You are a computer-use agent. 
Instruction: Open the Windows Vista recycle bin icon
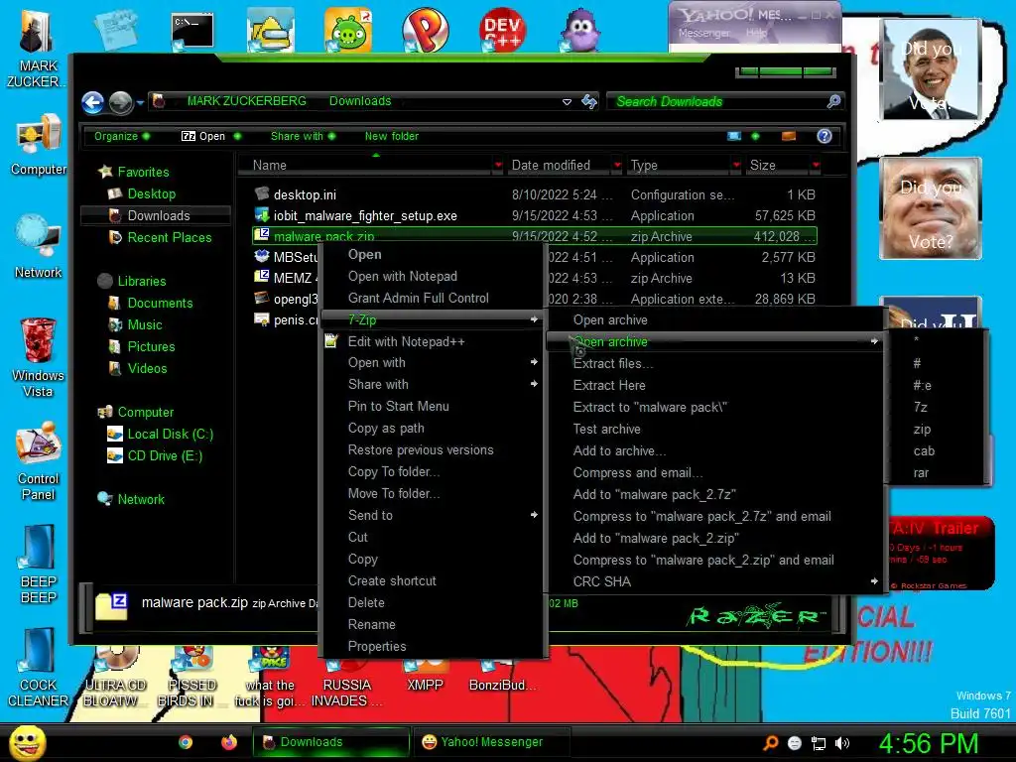pos(38,357)
